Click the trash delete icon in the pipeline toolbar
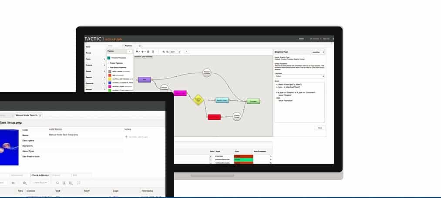441x198 pixels. click(x=153, y=52)
